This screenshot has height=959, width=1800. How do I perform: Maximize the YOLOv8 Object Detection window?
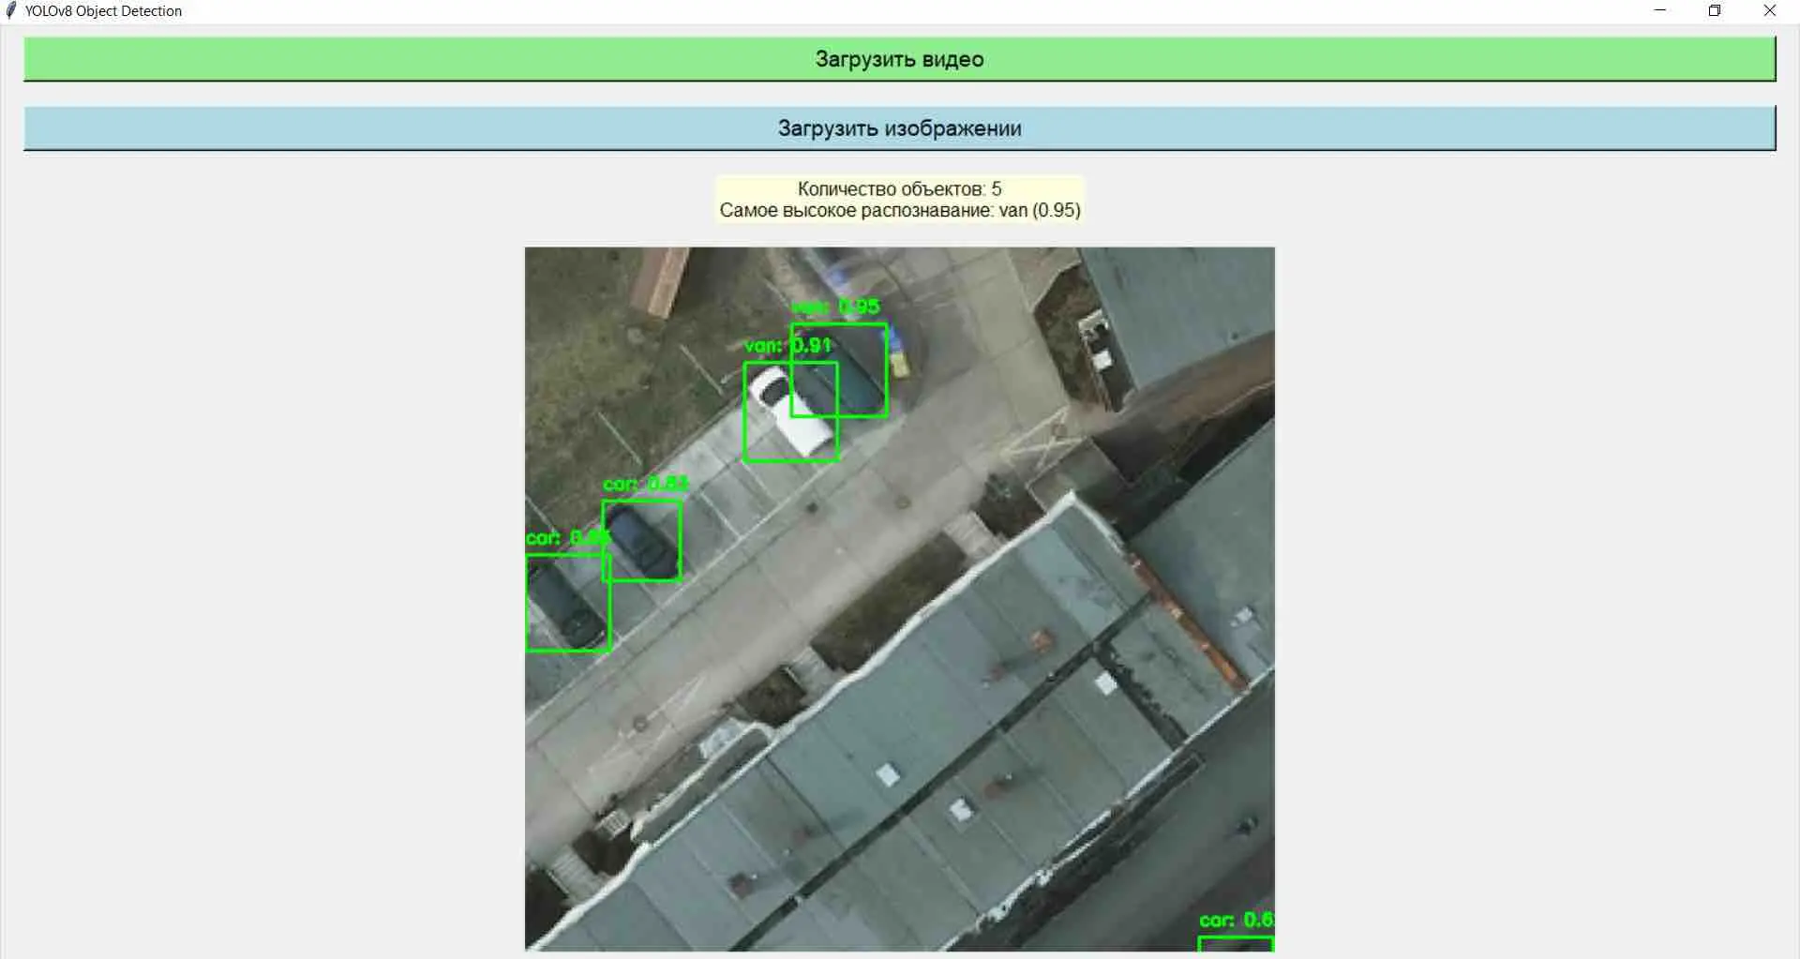(x=1715, y=10)
